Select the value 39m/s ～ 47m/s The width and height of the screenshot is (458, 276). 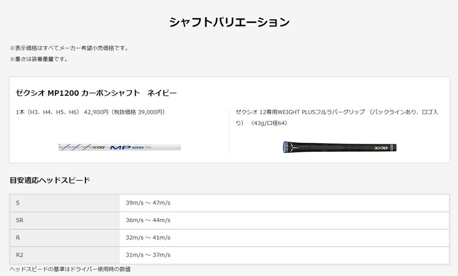point(148,203)
